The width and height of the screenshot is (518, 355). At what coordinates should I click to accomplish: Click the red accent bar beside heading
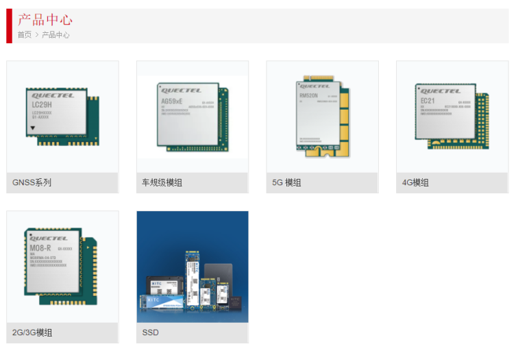[9, 26]
